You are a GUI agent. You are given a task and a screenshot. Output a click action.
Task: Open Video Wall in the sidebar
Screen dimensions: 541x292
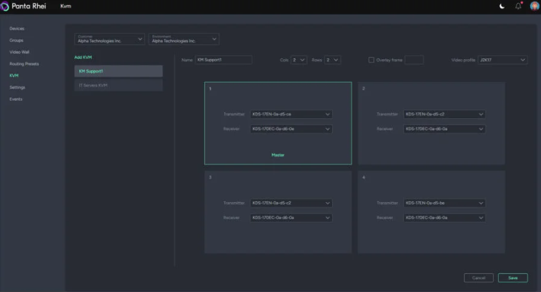(19, 52)
